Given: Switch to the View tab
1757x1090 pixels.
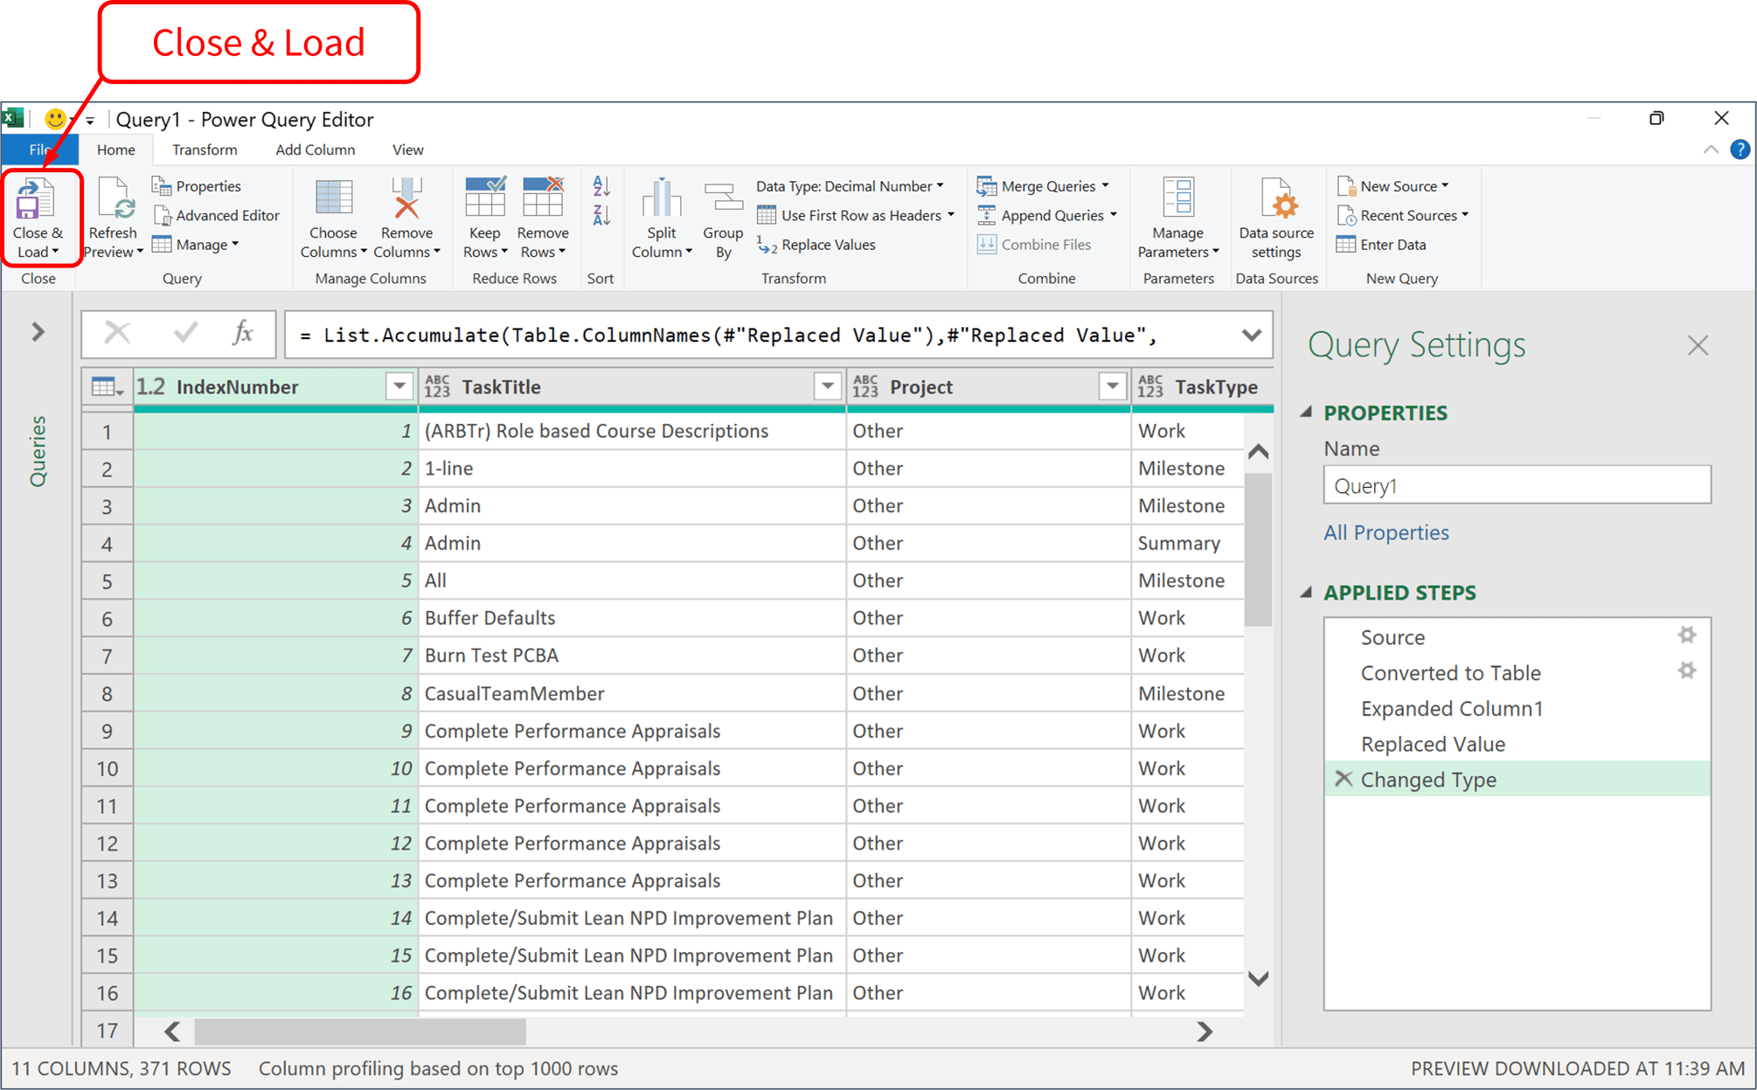Looking at the screenshot, I should pos(407,149).
